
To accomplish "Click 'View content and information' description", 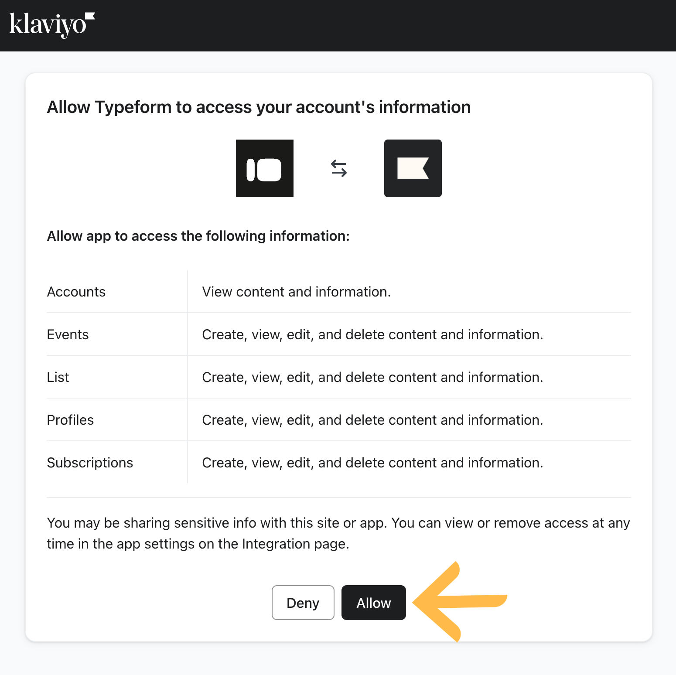I will tap(297, 292).
